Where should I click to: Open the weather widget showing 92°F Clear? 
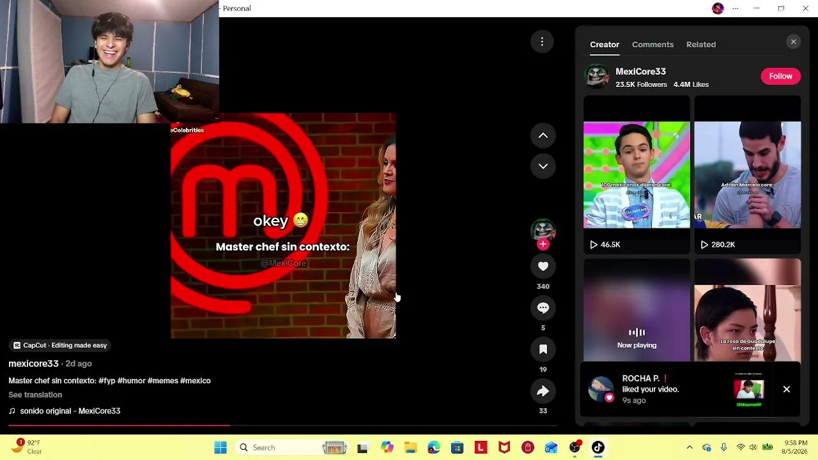(28, 447)
